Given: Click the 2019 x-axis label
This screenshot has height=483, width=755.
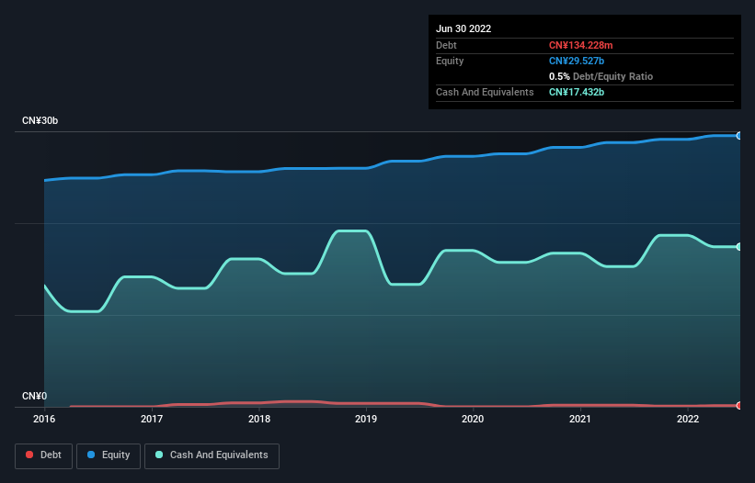Looking at the screenshot, I should pyautogui.click(x=366, y=419).
